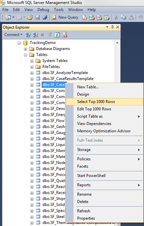Click the Database Diagrams folder icon
This screenshot has width=144, height=226.
coord(32,49)
